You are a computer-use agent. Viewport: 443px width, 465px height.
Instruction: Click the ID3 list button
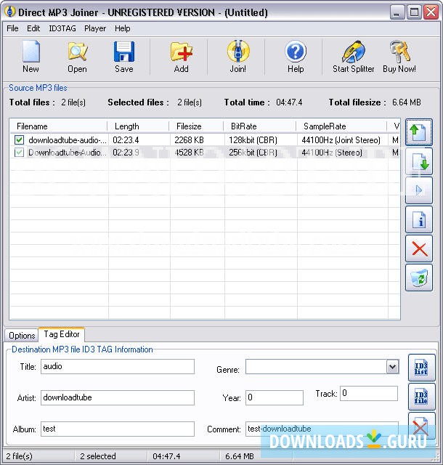[421, 368]
